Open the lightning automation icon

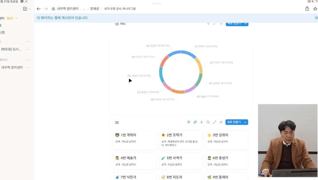pyautogui.click(x=202, y=122)
